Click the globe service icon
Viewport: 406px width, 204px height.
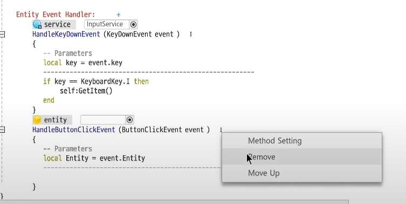(x=37, y=24)
